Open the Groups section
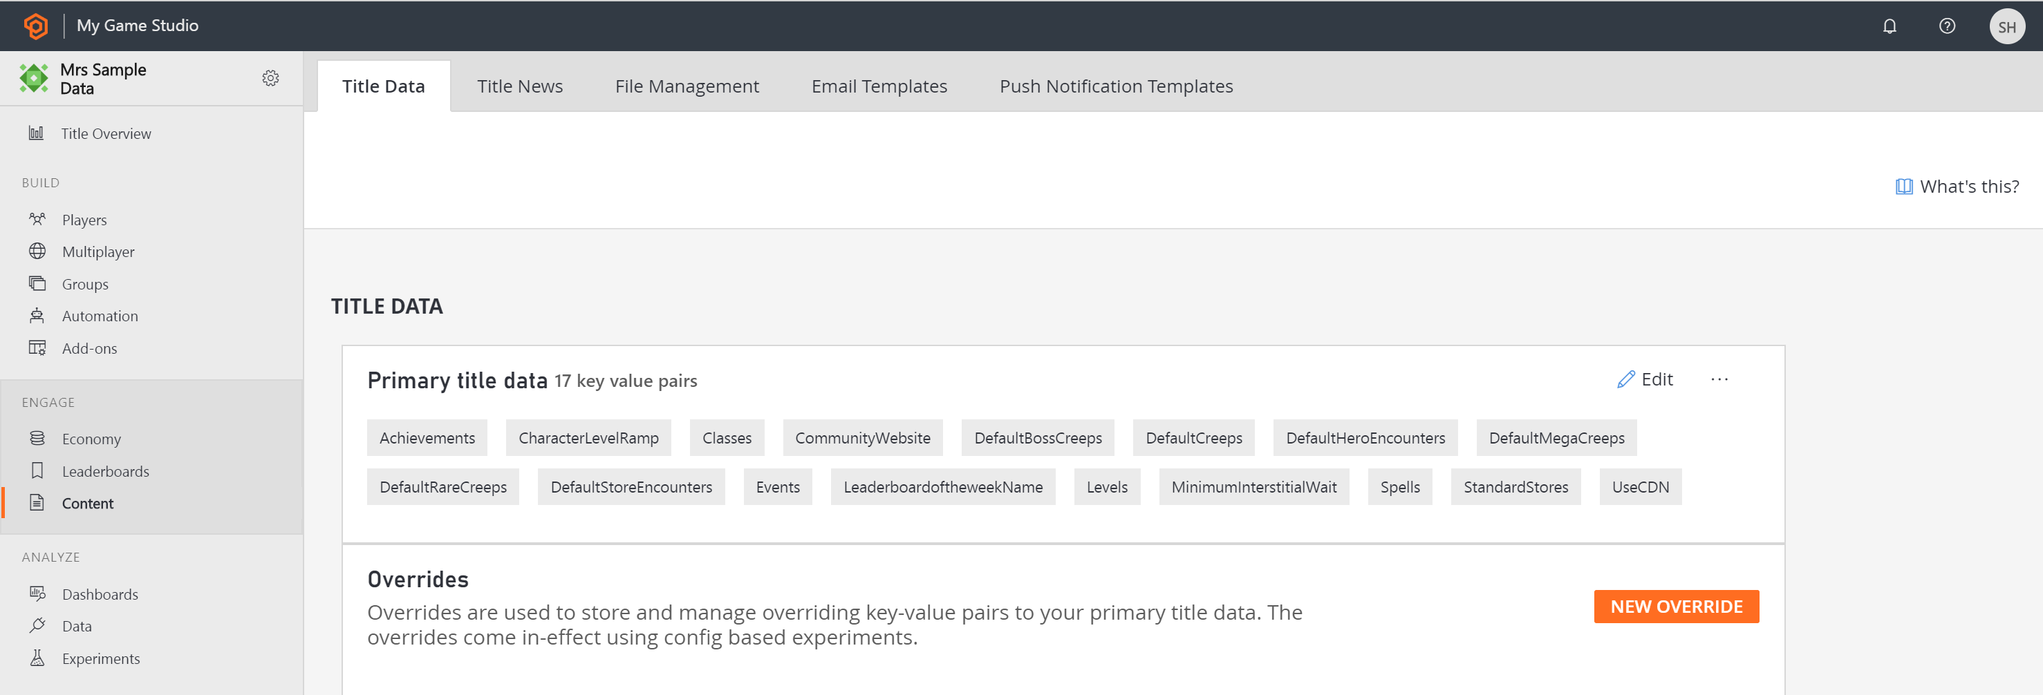Screen dimensions: 2043x695 point(84,284)
